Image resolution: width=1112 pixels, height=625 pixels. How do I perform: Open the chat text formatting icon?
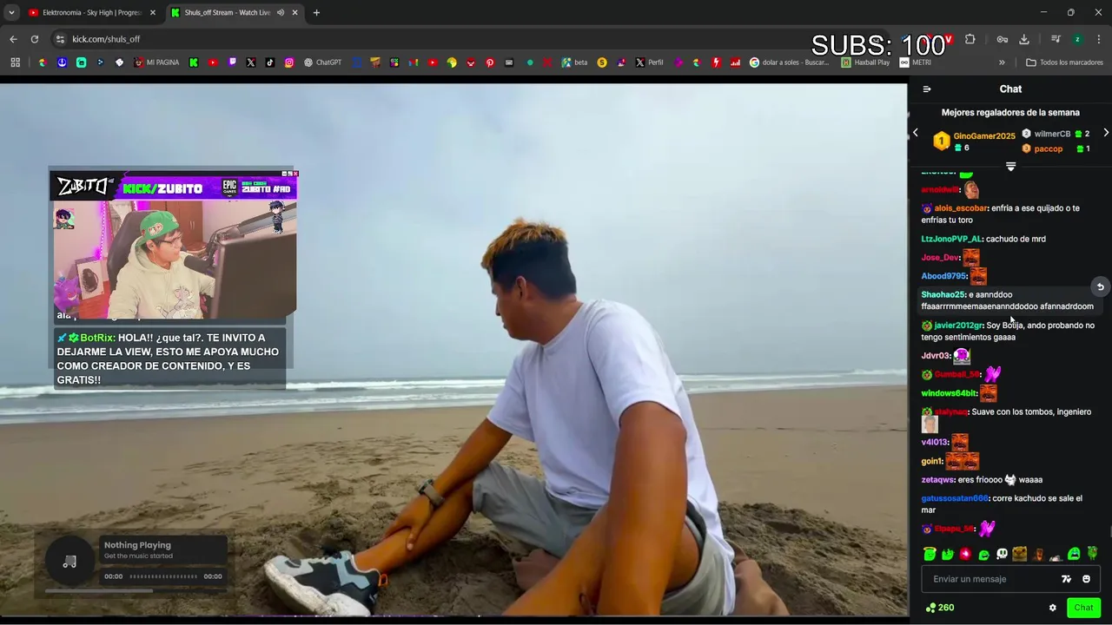coord(1067,579)
